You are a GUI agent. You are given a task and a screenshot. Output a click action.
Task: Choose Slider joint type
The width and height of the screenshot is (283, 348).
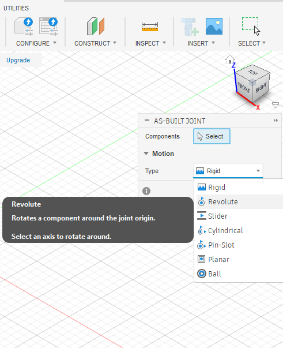240,216
